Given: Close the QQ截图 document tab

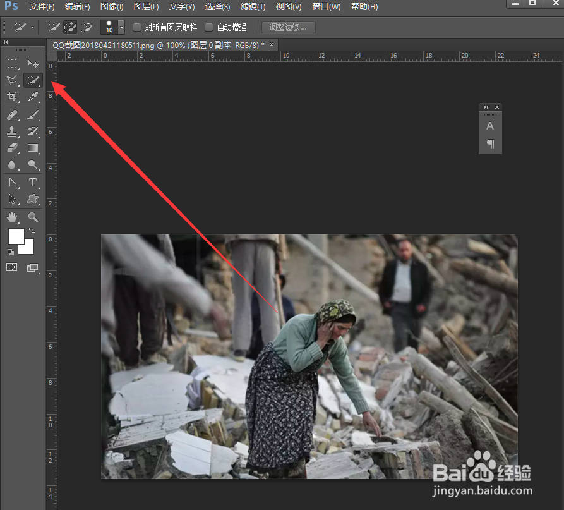Looking at the screenshot, I should click(272, 46).
